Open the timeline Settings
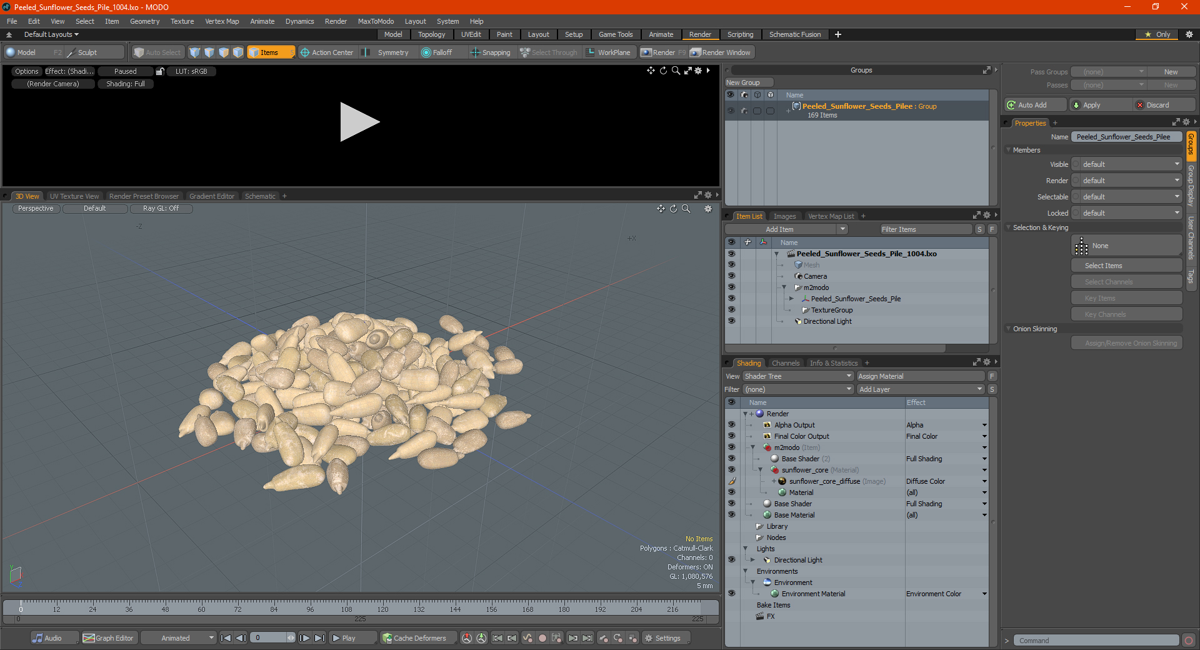 point(666,638)
